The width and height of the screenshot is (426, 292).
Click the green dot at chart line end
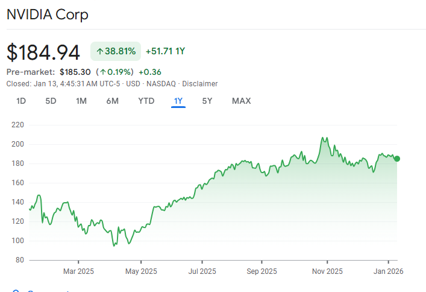396,159
